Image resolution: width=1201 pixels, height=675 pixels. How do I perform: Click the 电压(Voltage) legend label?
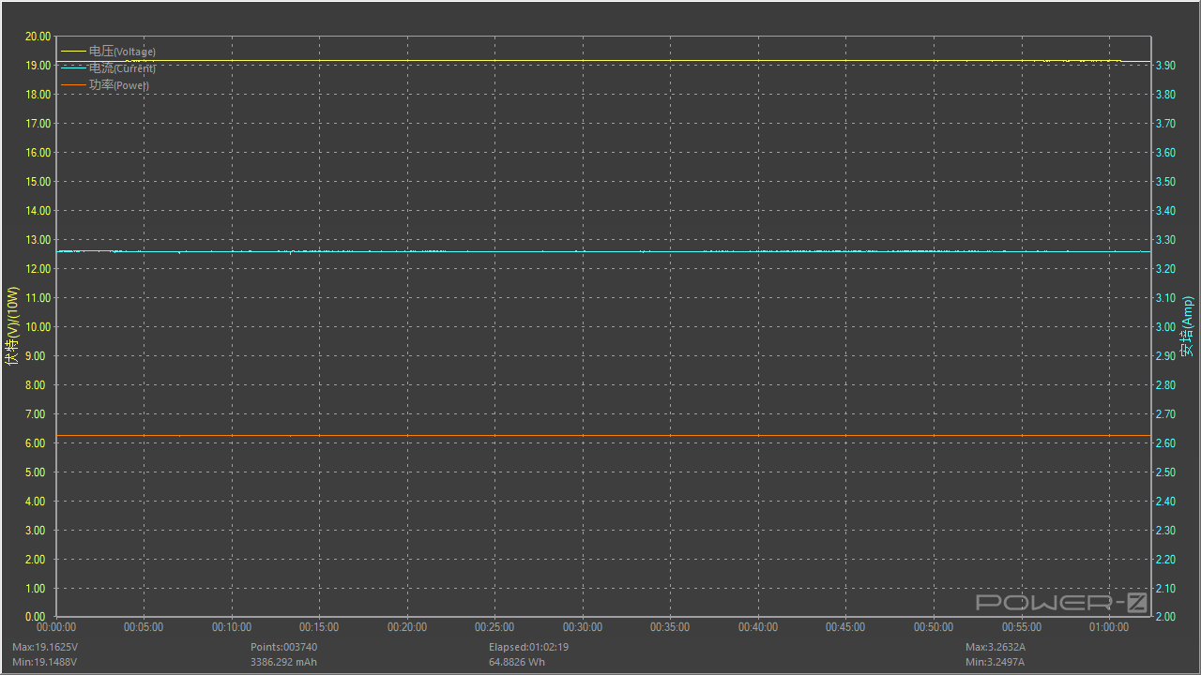(x=122, y=52)
